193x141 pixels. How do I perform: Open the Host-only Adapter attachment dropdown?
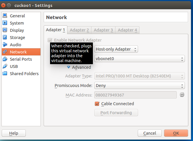pyautogui.click(x=116, y=49)
